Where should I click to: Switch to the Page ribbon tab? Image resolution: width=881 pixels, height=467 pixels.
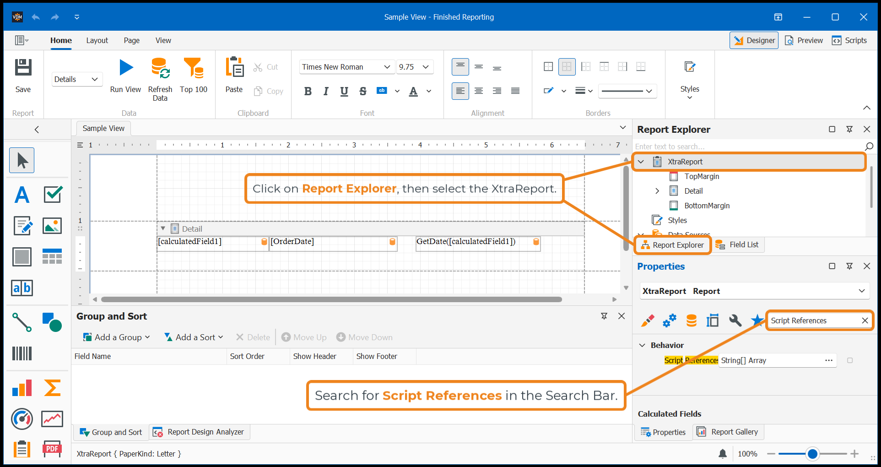point(132,40)
